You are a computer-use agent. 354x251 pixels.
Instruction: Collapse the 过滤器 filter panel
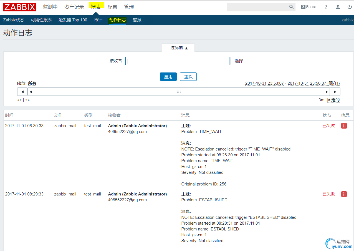click(x=179, y=48)
